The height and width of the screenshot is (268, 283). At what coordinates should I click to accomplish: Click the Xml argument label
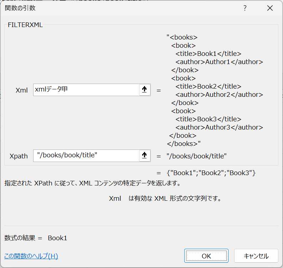click(22, 90)
